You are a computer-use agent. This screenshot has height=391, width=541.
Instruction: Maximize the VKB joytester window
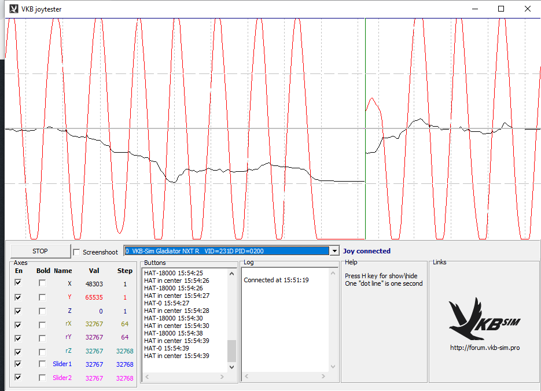(x=501, y=9)
